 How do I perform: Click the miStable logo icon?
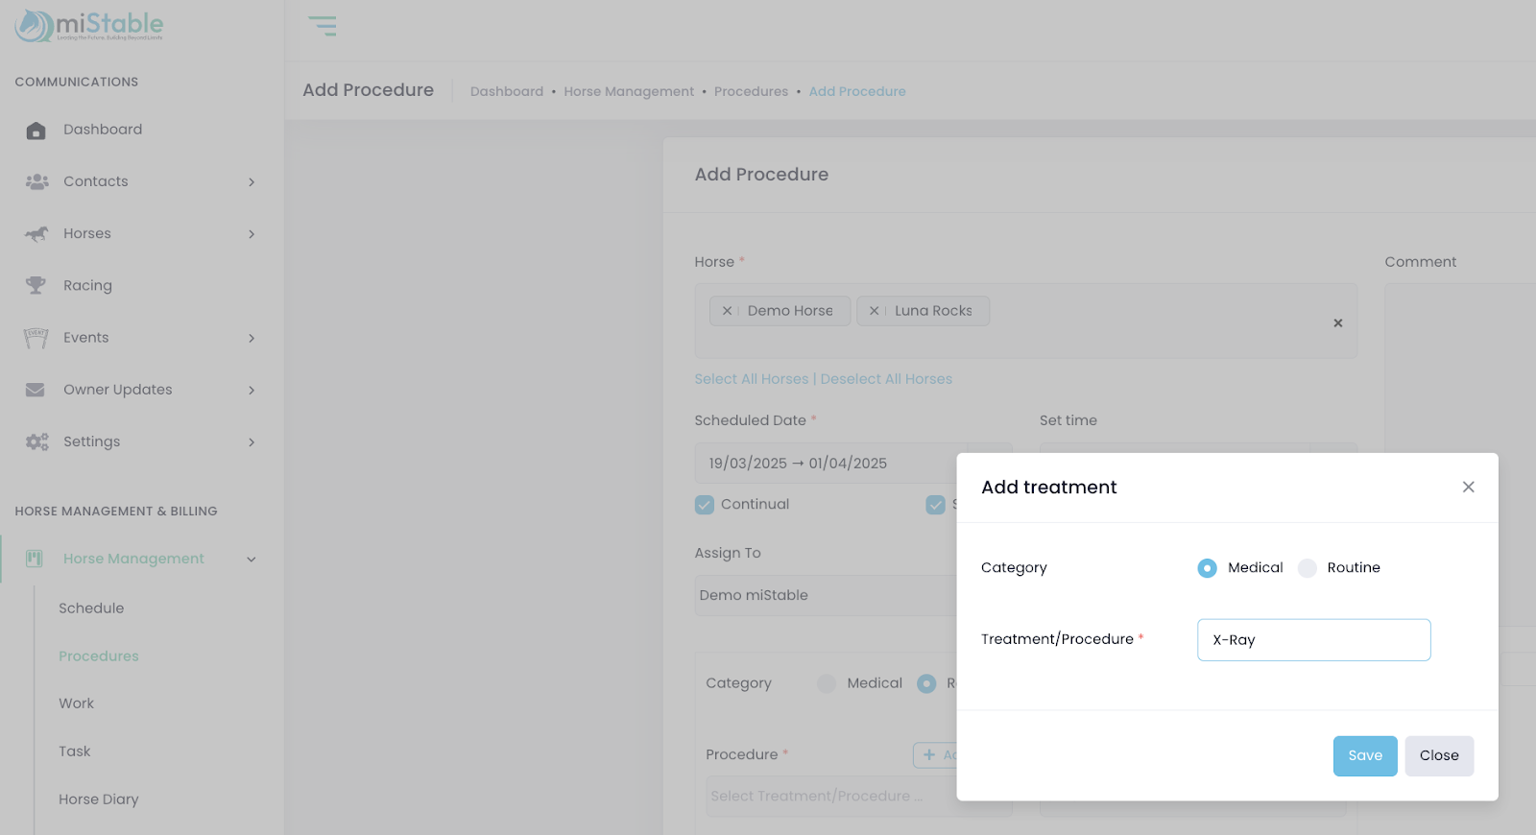[35, 26]
